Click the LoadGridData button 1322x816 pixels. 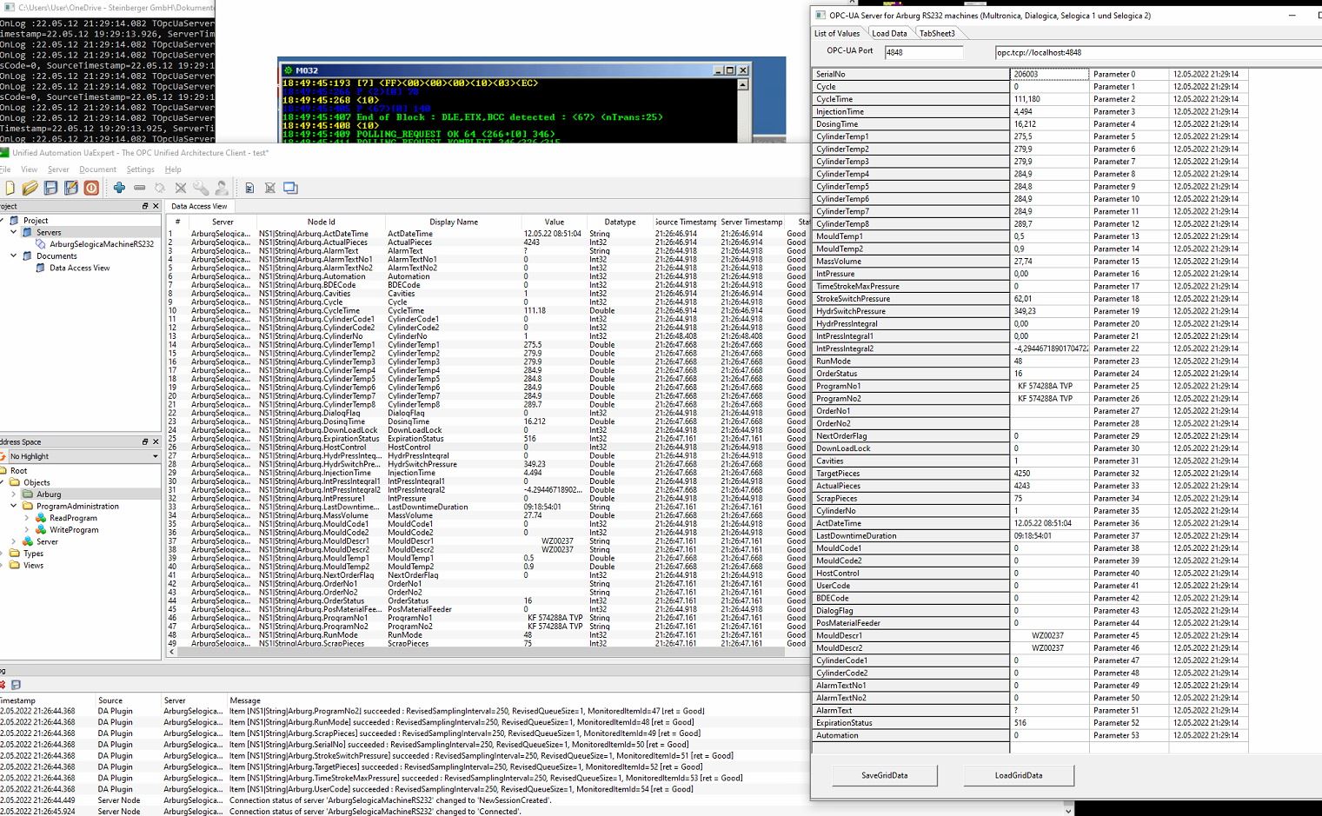(1018, 775)
